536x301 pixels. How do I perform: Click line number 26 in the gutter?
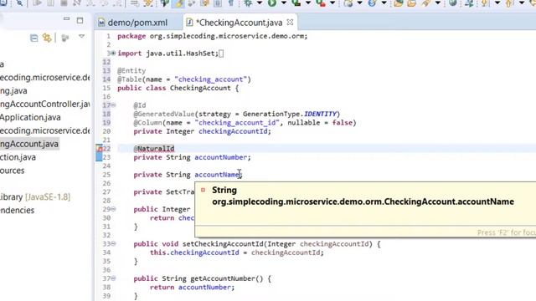coord(106,183)
